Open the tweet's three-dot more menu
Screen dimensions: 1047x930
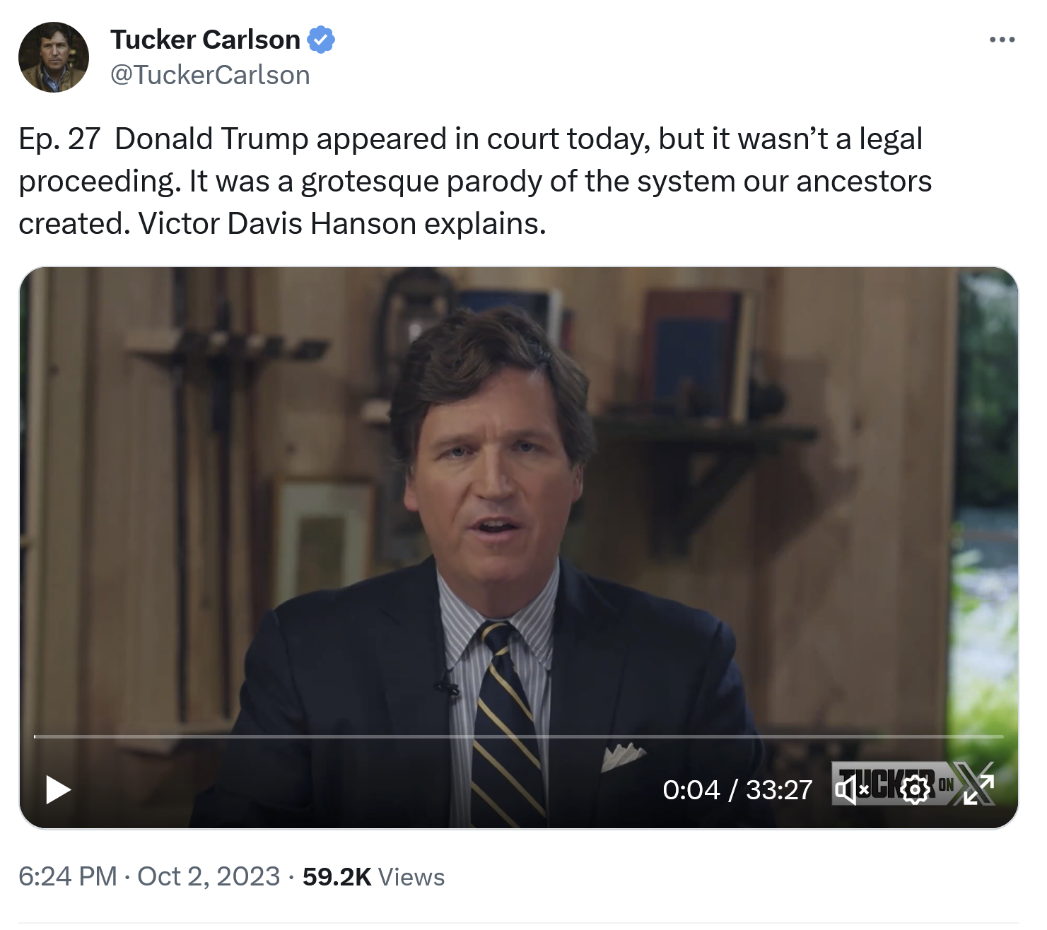1002,40
